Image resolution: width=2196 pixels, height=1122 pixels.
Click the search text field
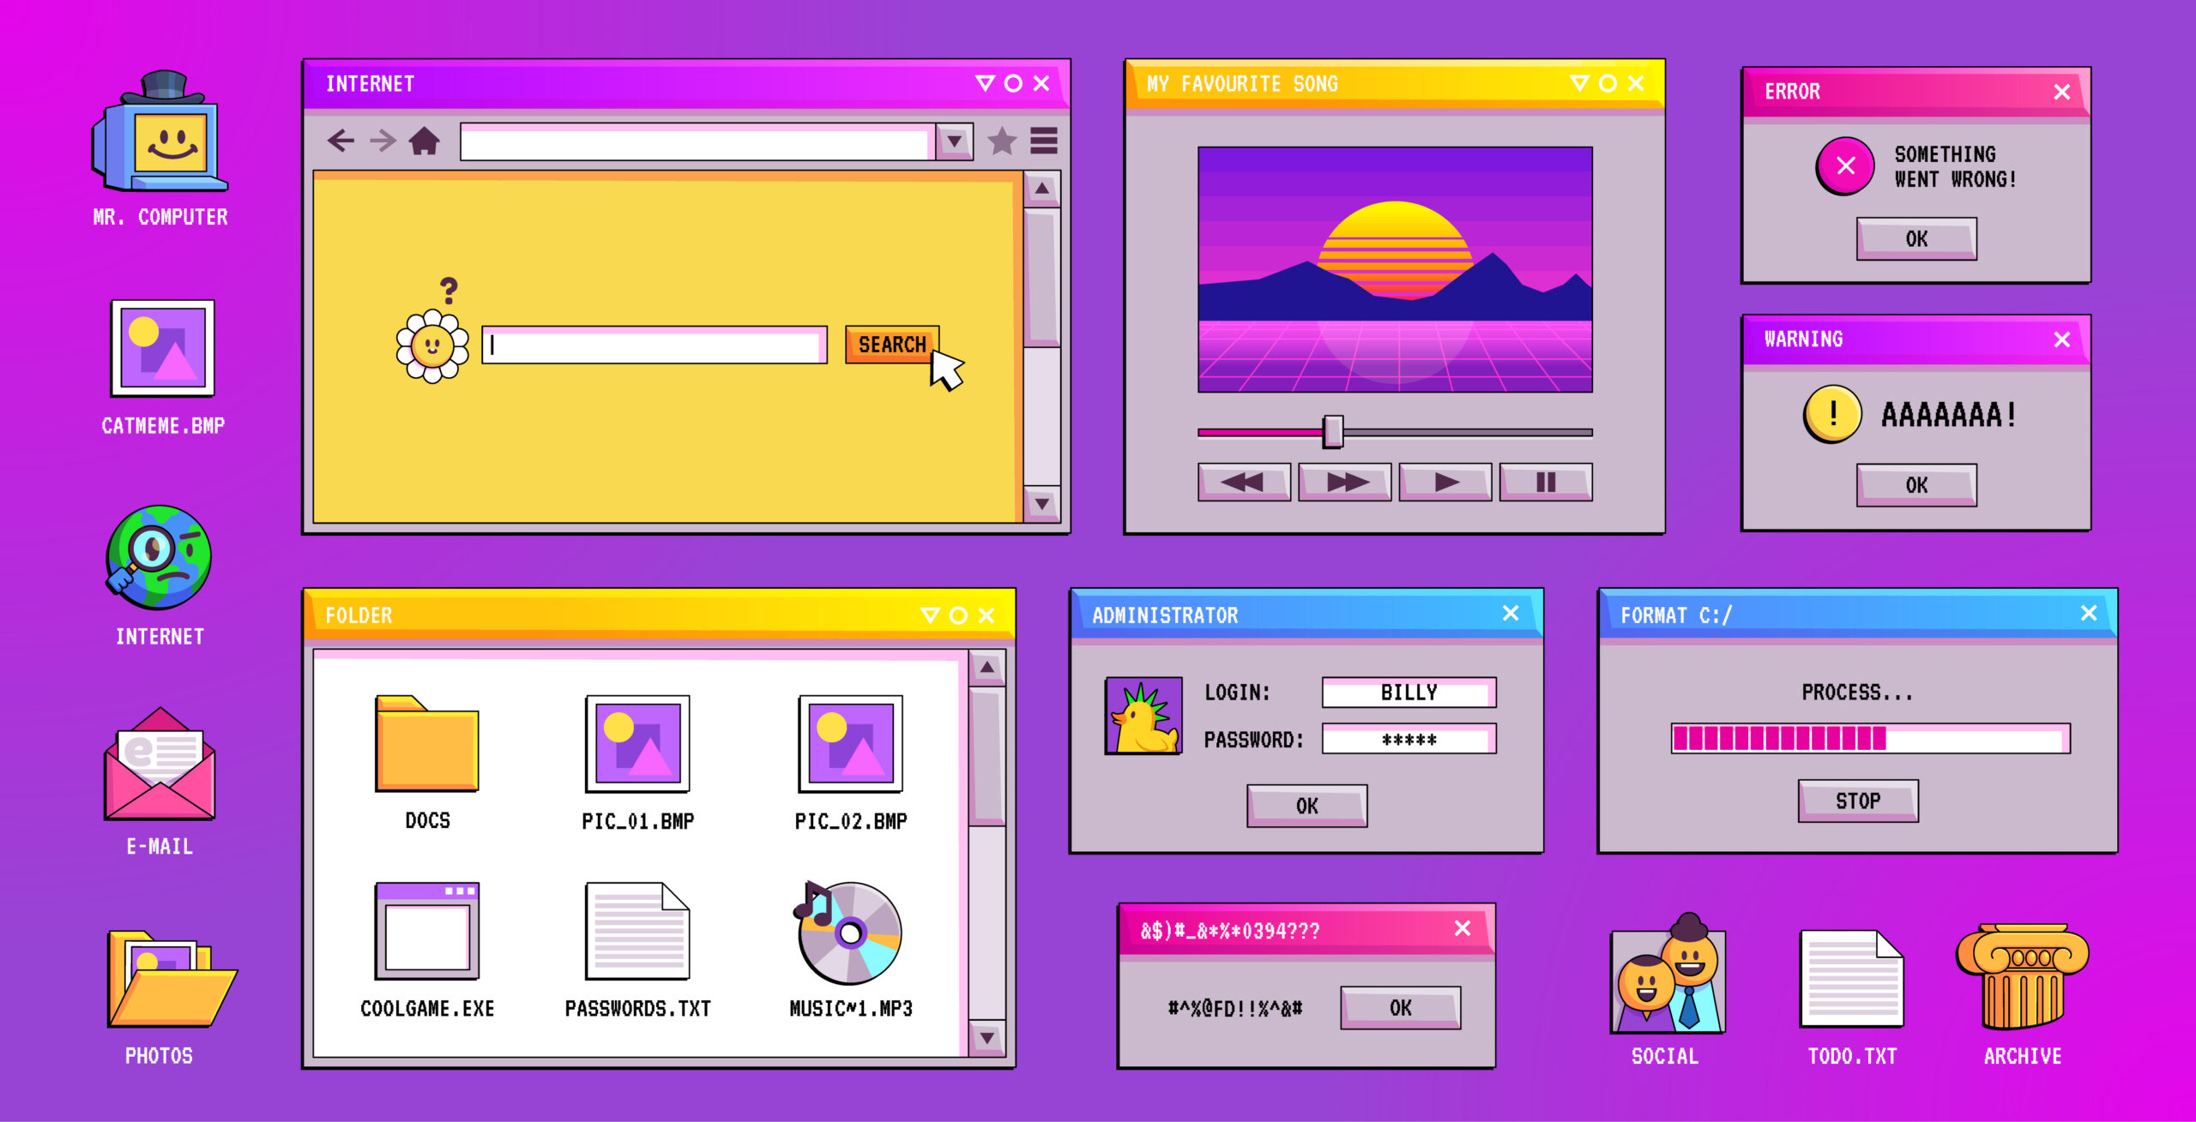[x=655, y=345]
